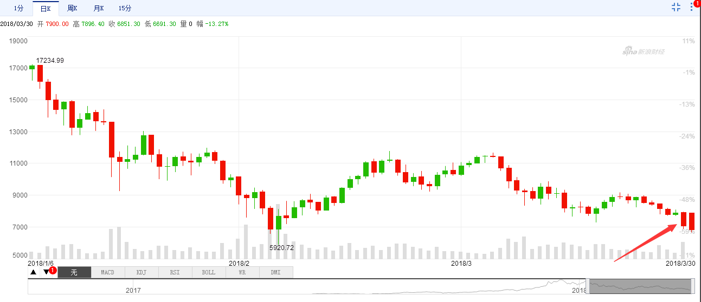Turn on the DMI indicator
Viewport: 701px width, 302px height.
click(276, 272)
